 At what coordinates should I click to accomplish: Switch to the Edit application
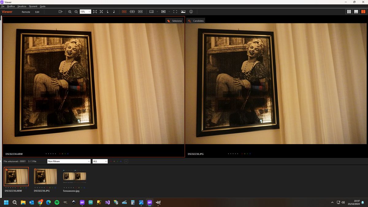coord(37,12)
